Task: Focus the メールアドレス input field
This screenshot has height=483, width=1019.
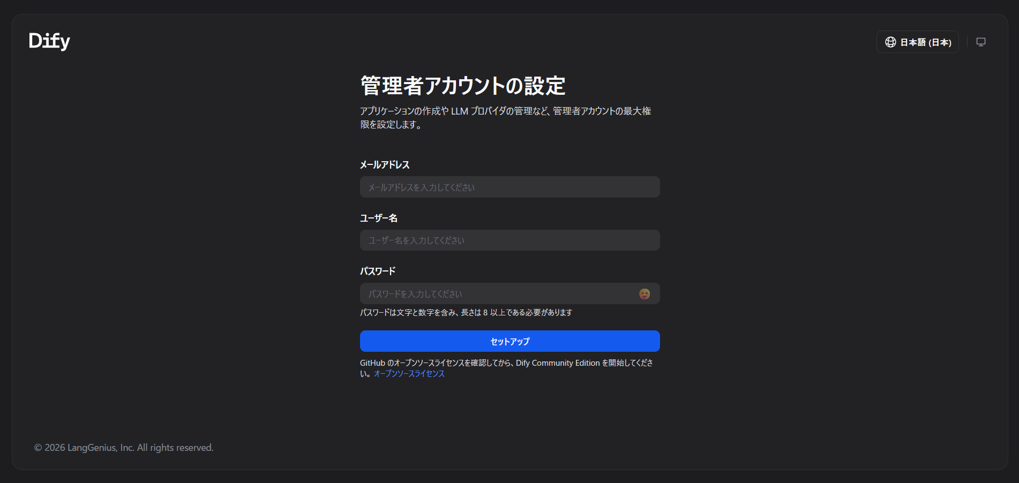Action: click(x=509, y=187)
